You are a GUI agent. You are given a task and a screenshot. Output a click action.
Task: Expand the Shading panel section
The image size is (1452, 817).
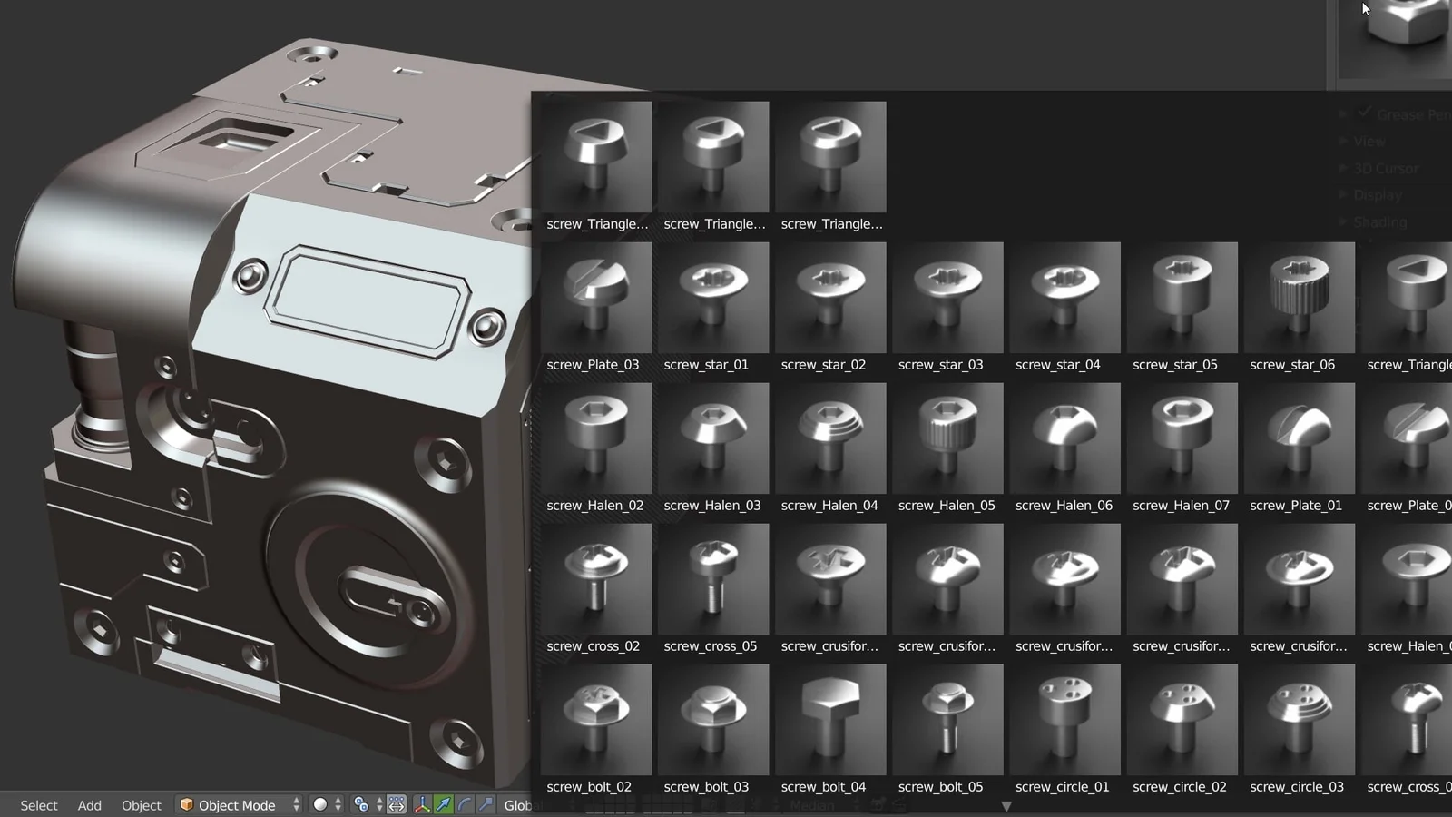coord(1379,222)
